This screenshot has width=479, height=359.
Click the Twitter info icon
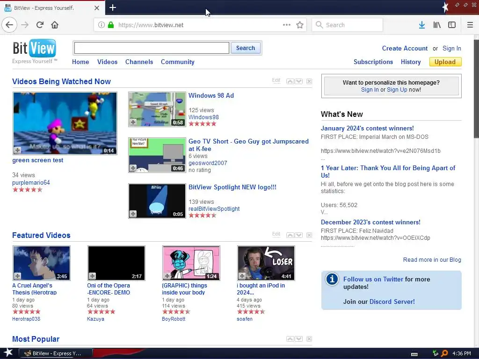click(x=332, y=279)
